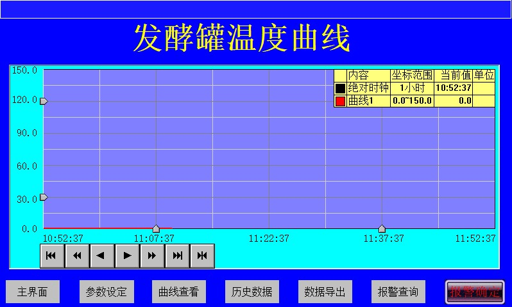Confirm alarm with red 报警确定 button
This screenshot has width=512, height=307.
pyautogui.click(x=475, y=292)
